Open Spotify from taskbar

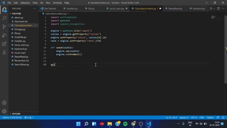[125, 124]
